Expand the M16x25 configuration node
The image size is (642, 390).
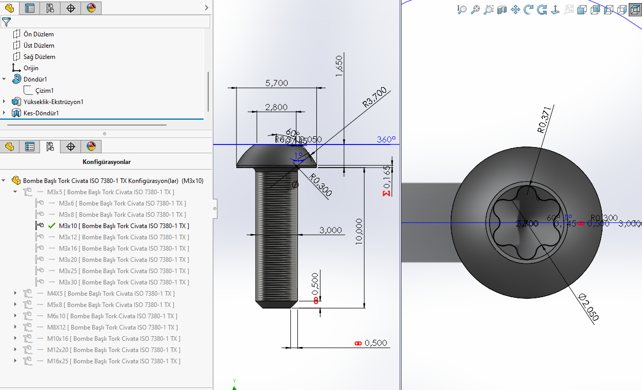pos(15,361)
